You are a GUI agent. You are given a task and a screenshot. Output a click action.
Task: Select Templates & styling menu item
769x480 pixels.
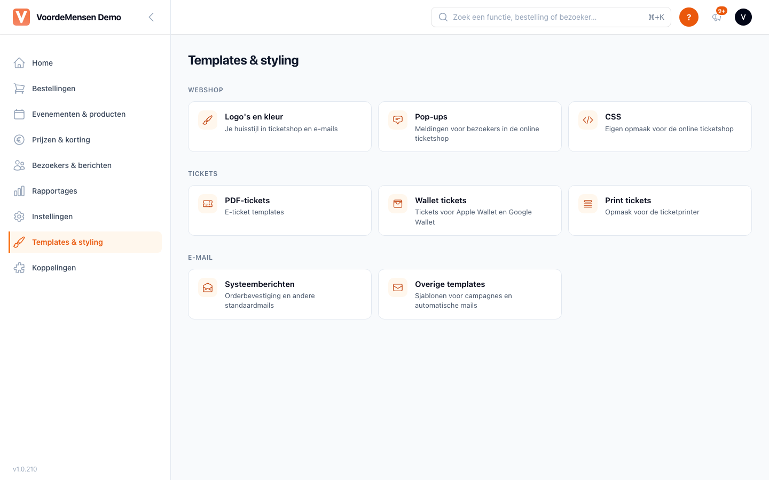(x=85, y=242)
